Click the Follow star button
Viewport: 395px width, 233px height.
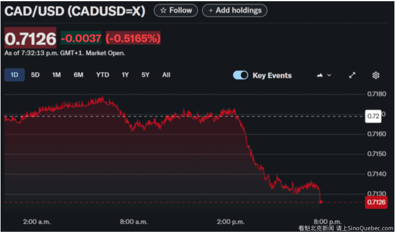click(176, 10)
